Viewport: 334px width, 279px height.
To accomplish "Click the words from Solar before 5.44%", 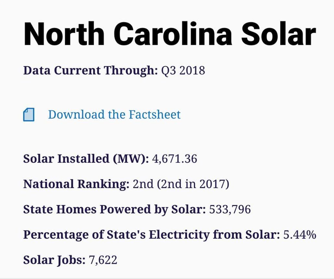I will pyautogui.click(x=246, y=235).
